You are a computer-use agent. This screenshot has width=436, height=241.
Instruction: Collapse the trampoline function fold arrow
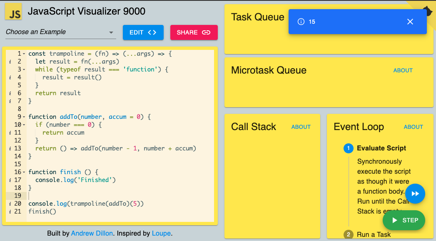pyautogui.click(x=24, y=54)
